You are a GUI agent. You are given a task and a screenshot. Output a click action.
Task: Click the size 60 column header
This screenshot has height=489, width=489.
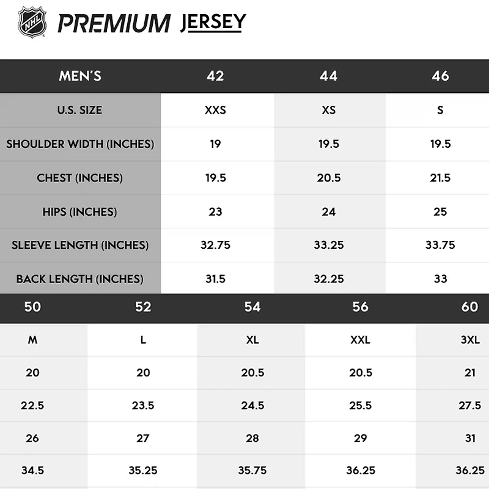click(469, 307)
